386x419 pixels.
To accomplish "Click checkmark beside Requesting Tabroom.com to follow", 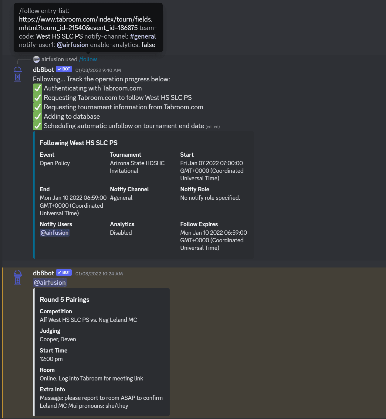I will coord(38,98).
